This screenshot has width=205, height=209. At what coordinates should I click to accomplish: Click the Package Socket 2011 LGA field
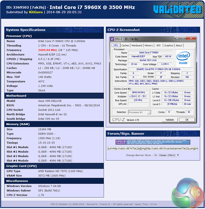[150, 60]
